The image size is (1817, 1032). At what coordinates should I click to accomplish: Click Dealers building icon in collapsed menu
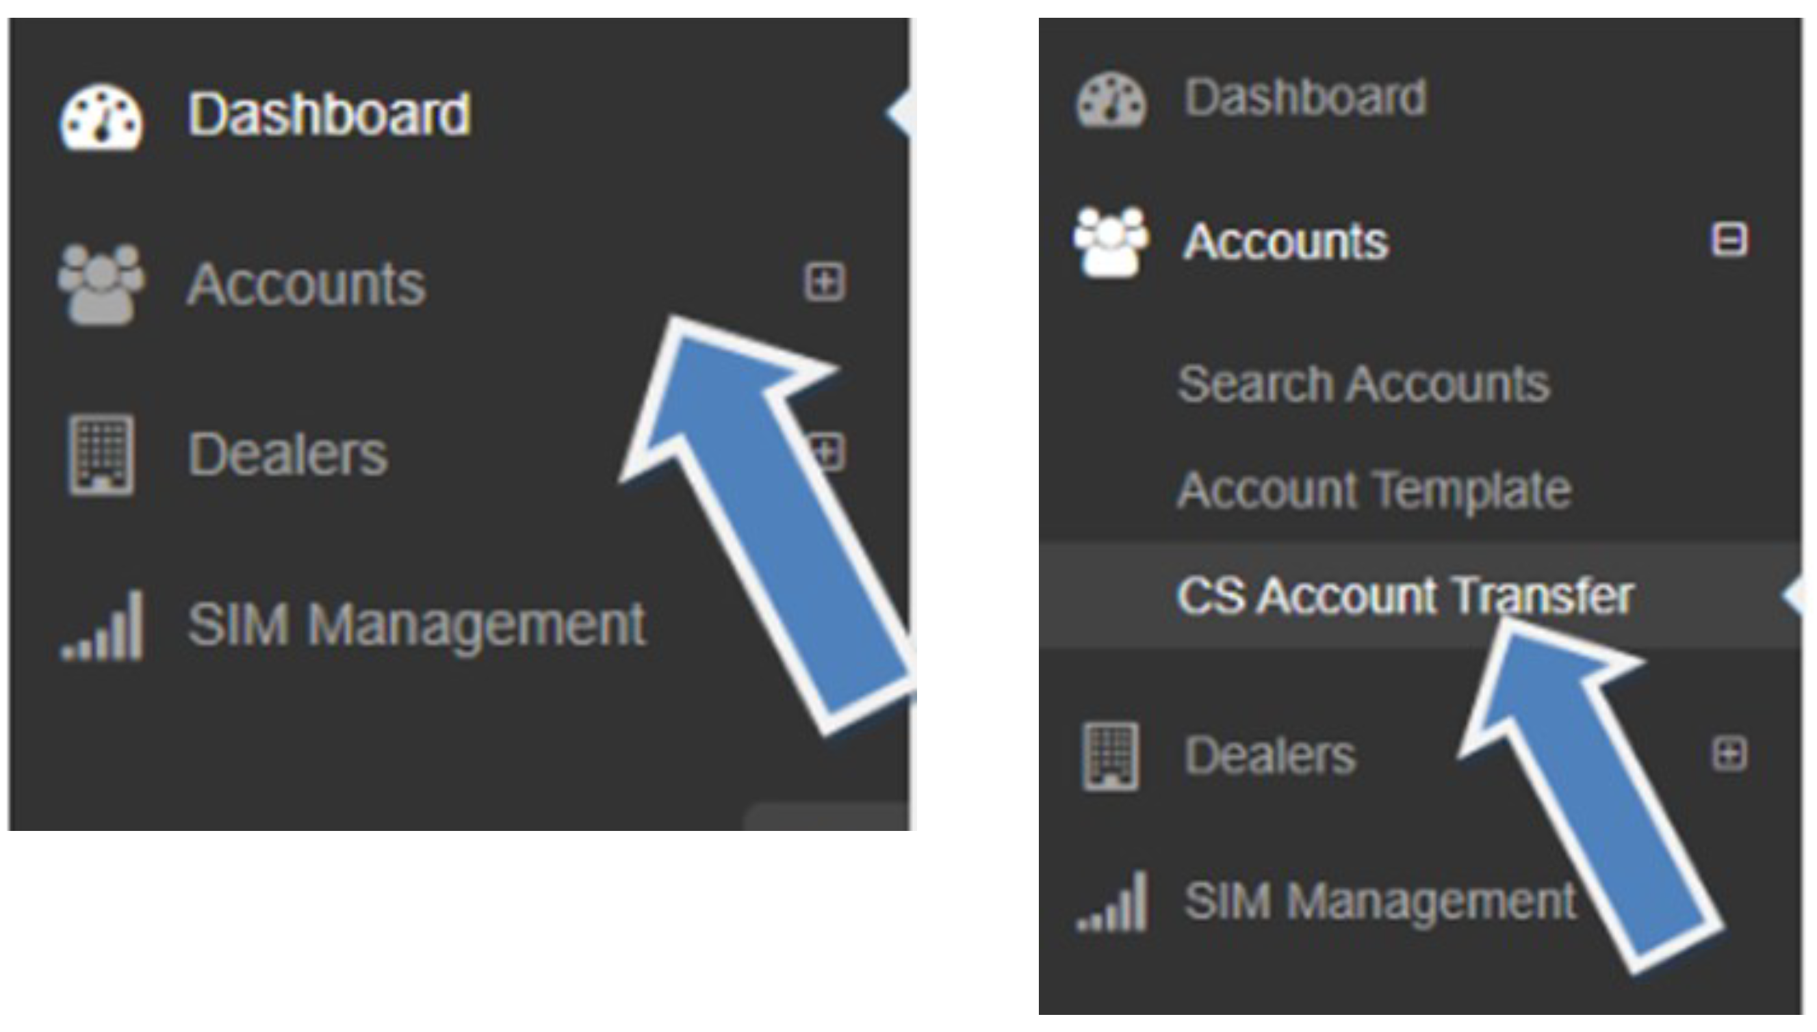(101, 454)
